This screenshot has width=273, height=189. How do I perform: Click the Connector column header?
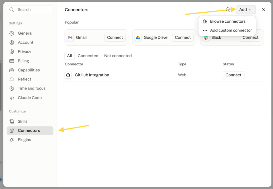74,64
